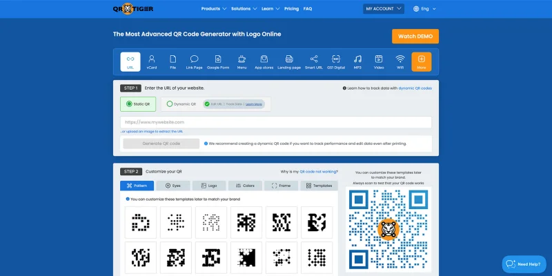Choose the Google Form QR type

pos(218,62)
